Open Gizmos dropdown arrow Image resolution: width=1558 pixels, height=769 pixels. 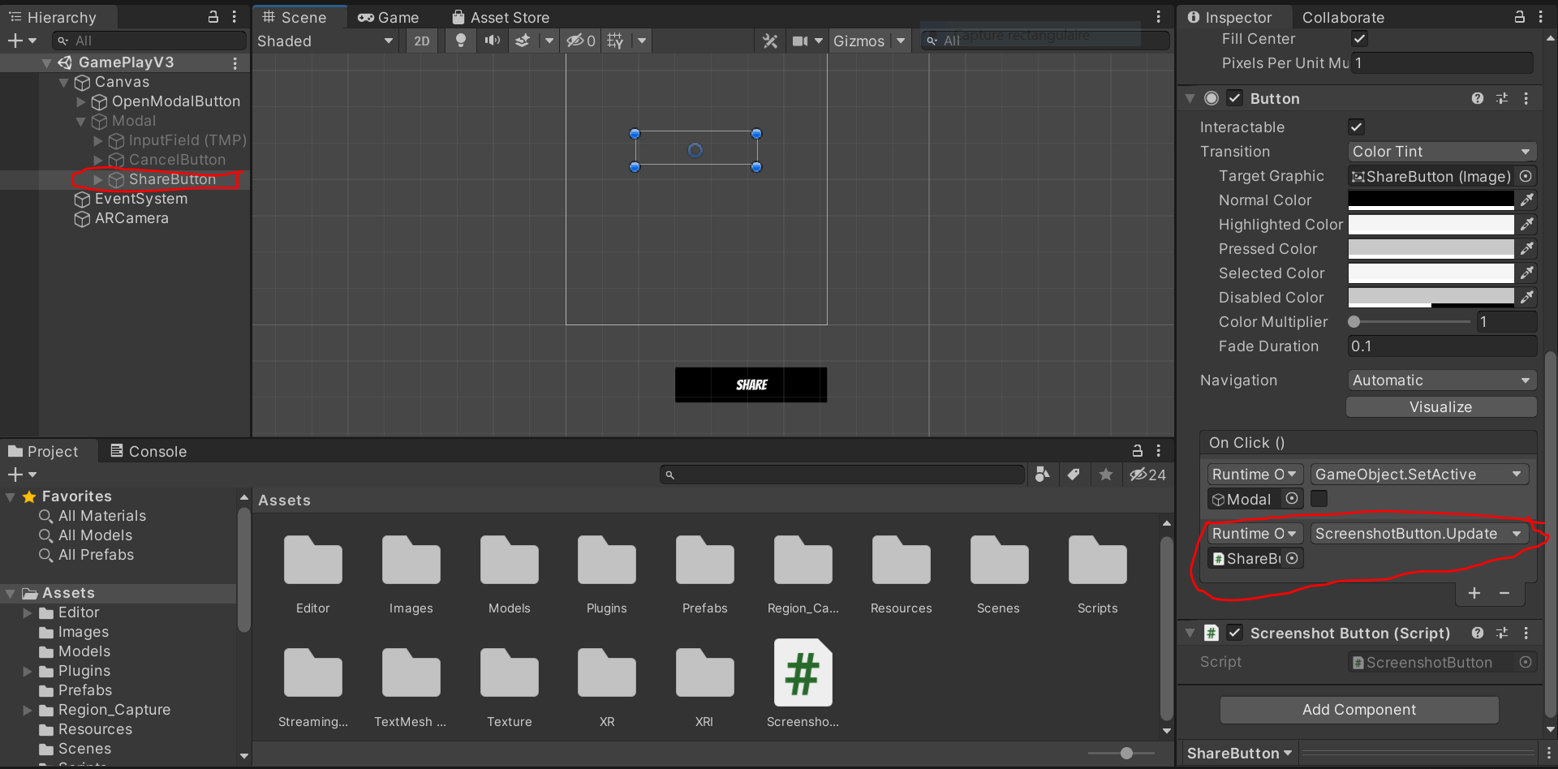point(901,41)
